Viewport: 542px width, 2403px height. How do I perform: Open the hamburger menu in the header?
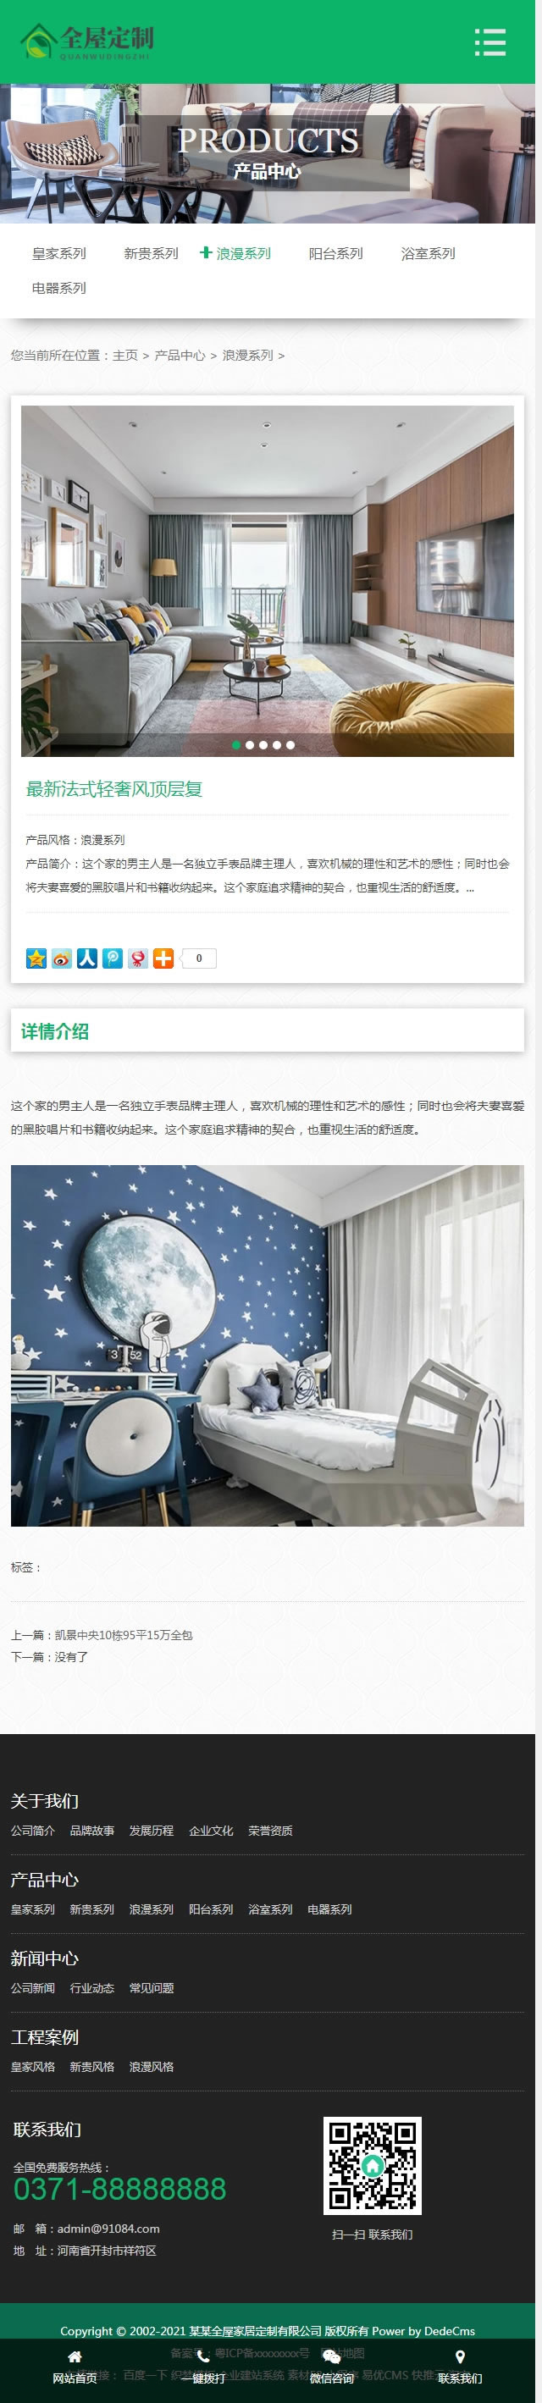coord(489,42)
